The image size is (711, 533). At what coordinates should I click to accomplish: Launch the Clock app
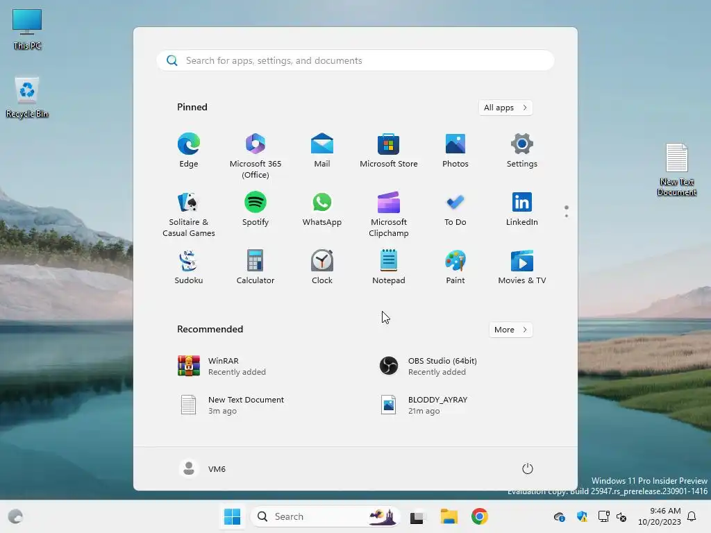322,267
